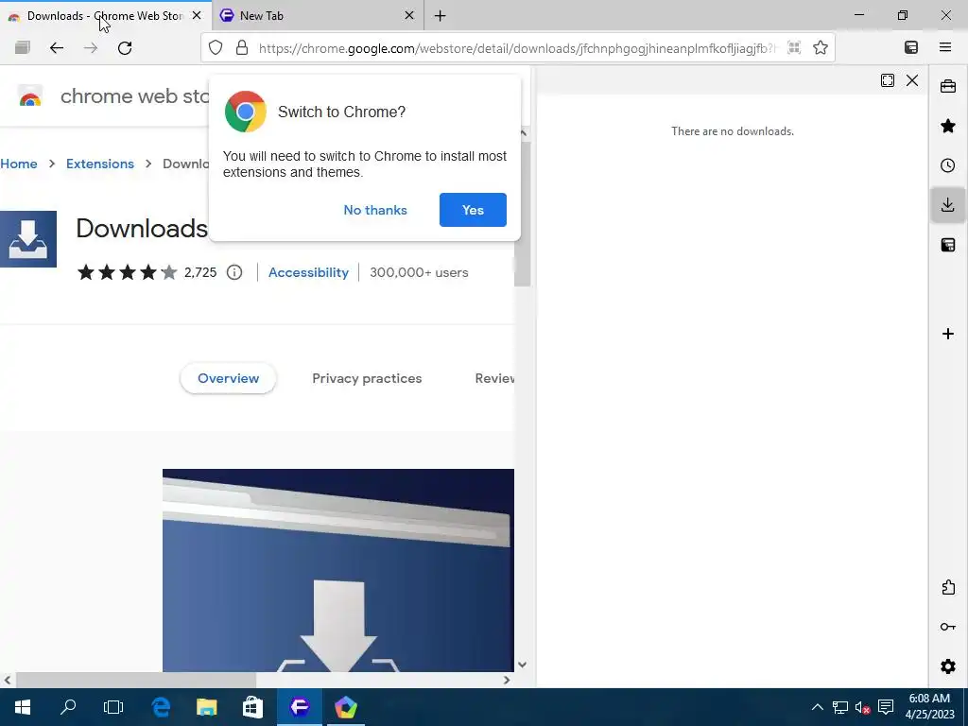Show hidden system tray icons

pos(818,707)
